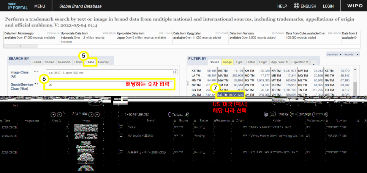Open Data from Kyrgyzstan news item
The image size is (367, 173).
[x=201, y=37]
